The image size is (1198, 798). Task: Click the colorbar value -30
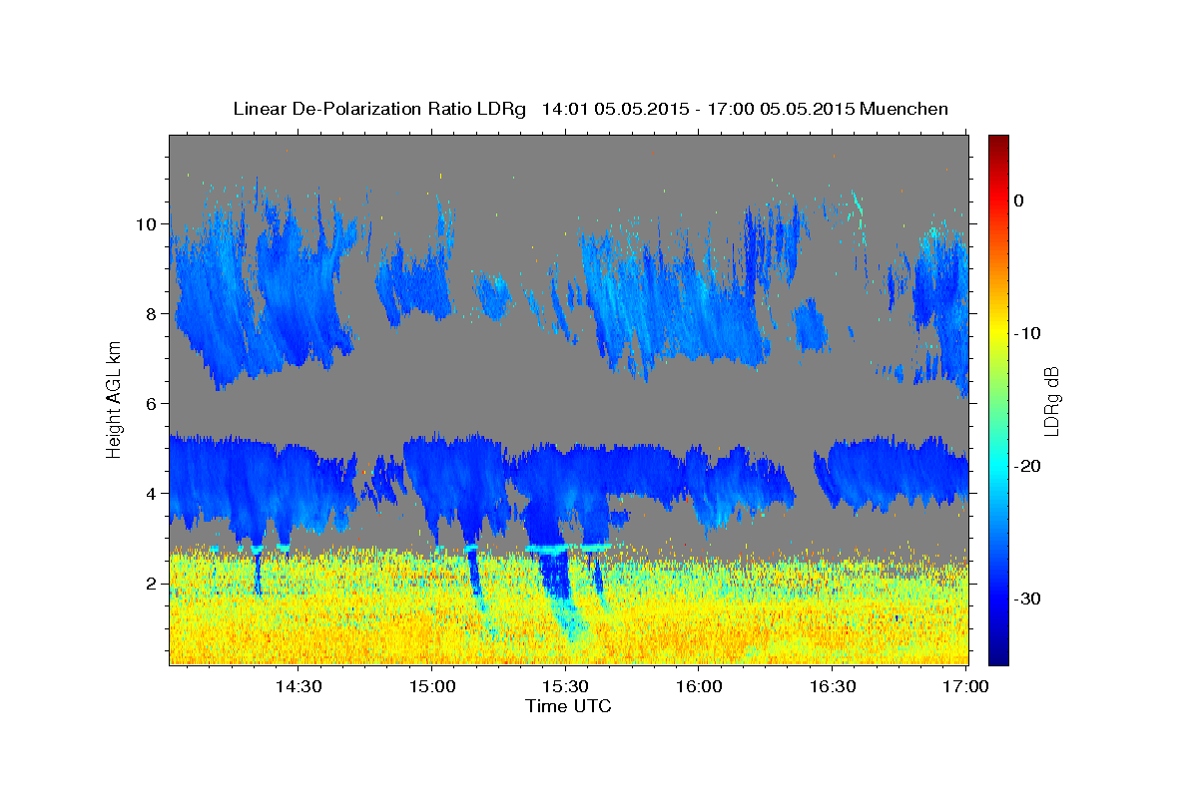point(1027,598)
